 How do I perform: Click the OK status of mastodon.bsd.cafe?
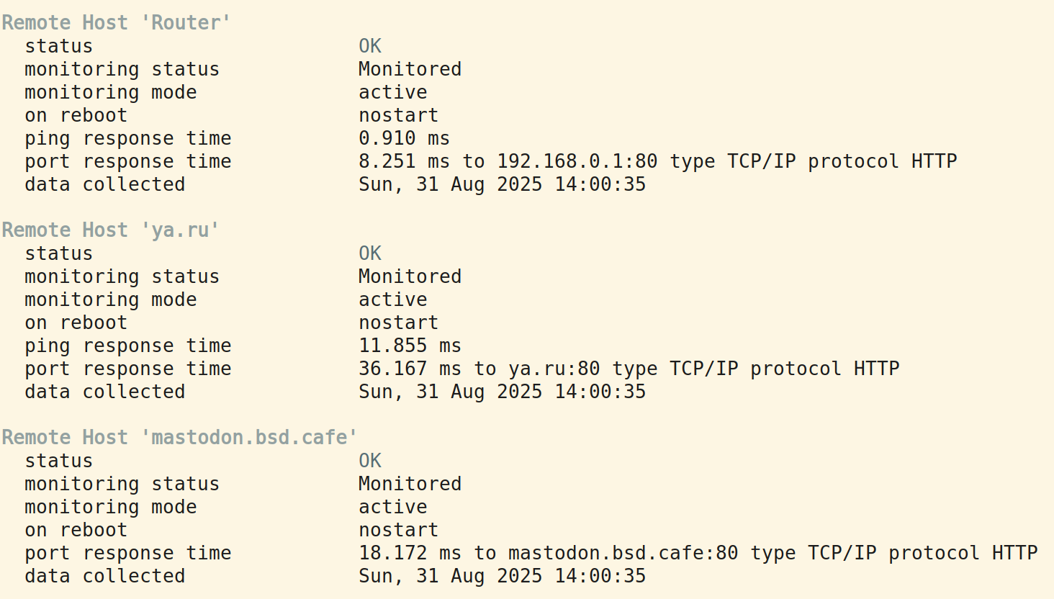click(370, 461)
